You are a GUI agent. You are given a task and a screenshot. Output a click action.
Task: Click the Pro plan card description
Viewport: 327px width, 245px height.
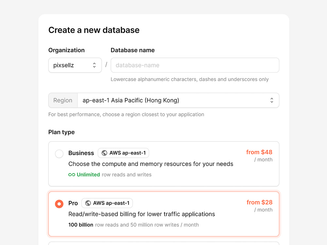click(x=142, y=214)
